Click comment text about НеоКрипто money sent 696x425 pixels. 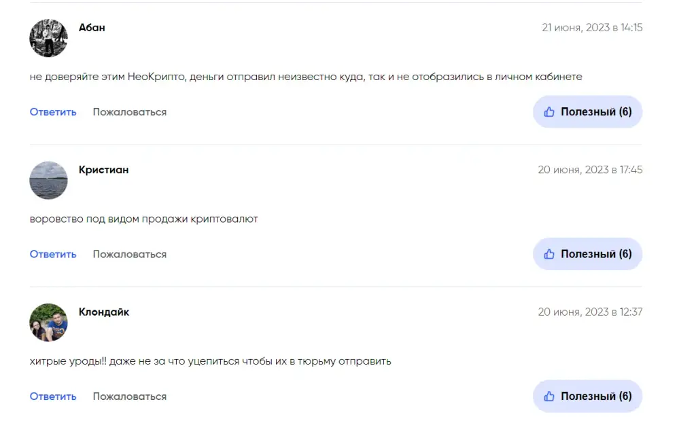306,77
